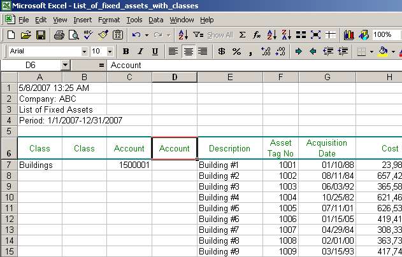
Task: Open the Tools menu
Action: [x=134, y=20]
